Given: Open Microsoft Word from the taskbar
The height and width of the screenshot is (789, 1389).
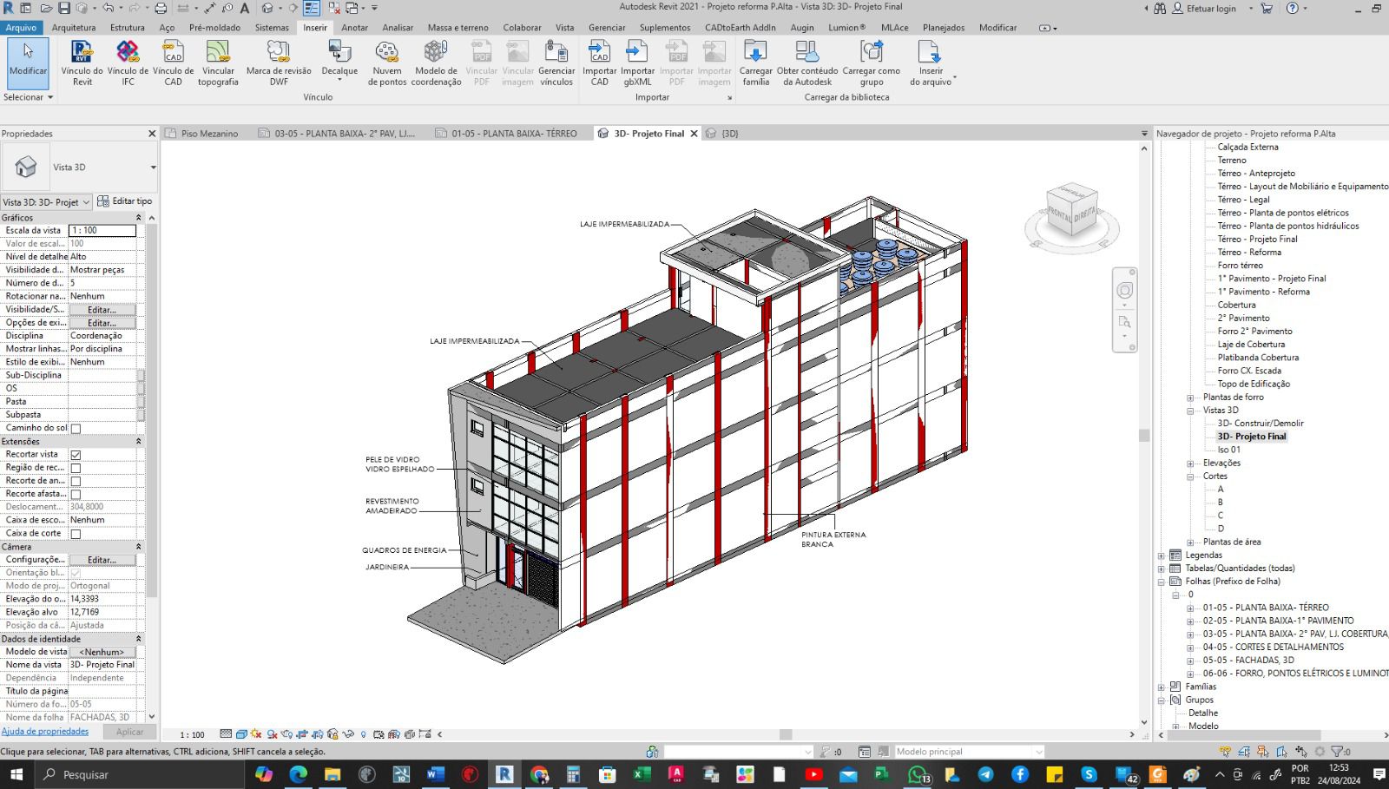Looking at the screenshot, I should point(436,774).
